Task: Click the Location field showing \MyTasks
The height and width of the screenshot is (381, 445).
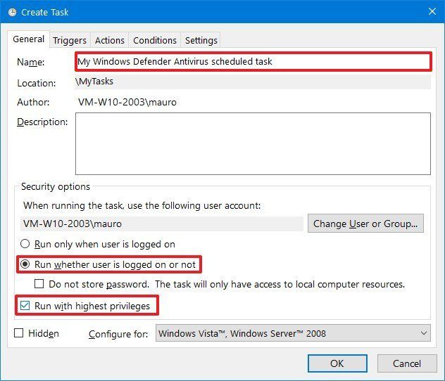Action: point(253,82)
